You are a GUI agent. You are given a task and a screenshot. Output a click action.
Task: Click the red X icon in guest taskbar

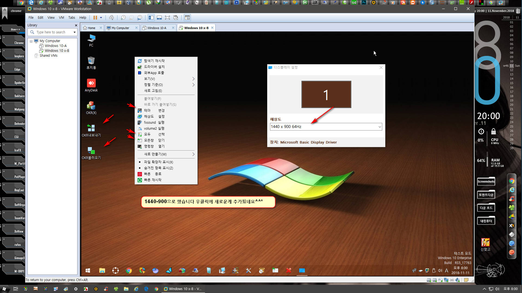pyautogui.click(x=288, y=270)
